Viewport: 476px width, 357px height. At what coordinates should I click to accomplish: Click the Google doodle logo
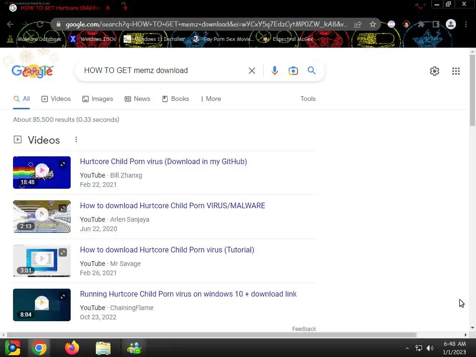tap(33, 71)
